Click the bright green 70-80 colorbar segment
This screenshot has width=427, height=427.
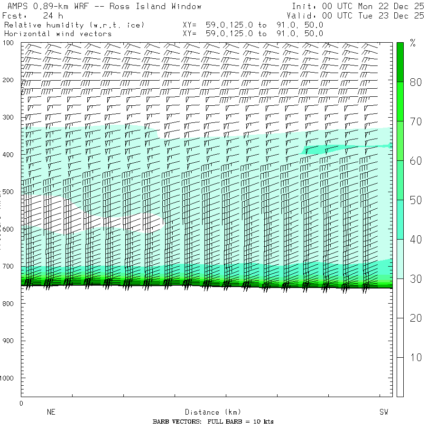click(x=400, y=102)
